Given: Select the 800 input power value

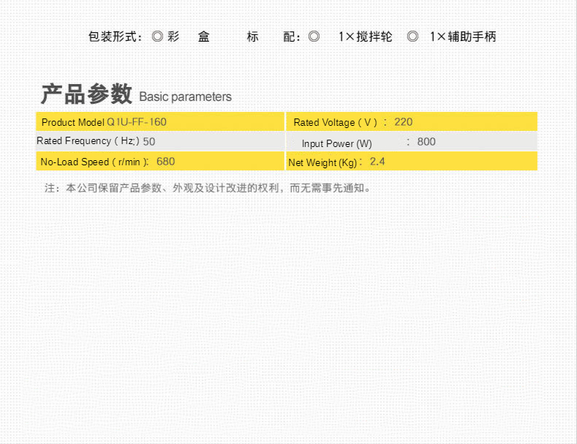Looking at the screenshot, I should [426, 142].
